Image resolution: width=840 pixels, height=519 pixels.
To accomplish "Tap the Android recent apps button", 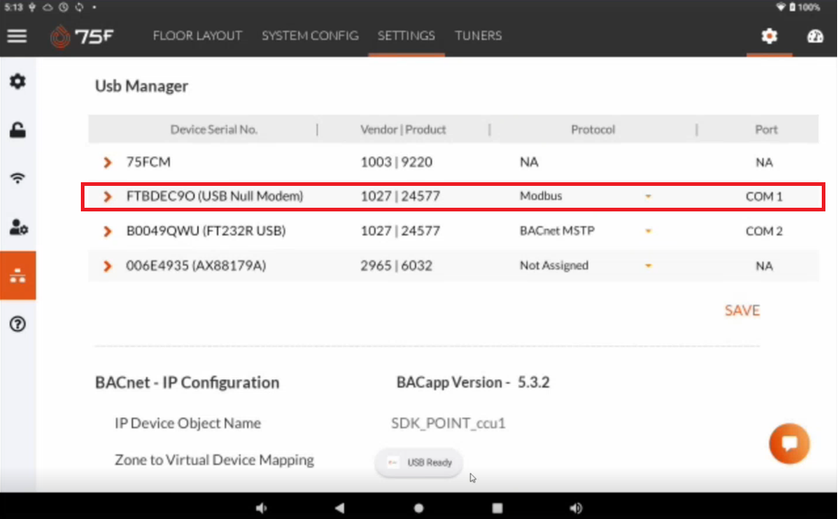I will click(497, 508).
